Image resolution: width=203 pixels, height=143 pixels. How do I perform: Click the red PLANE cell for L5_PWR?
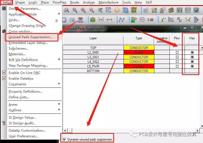pos(139,66)
